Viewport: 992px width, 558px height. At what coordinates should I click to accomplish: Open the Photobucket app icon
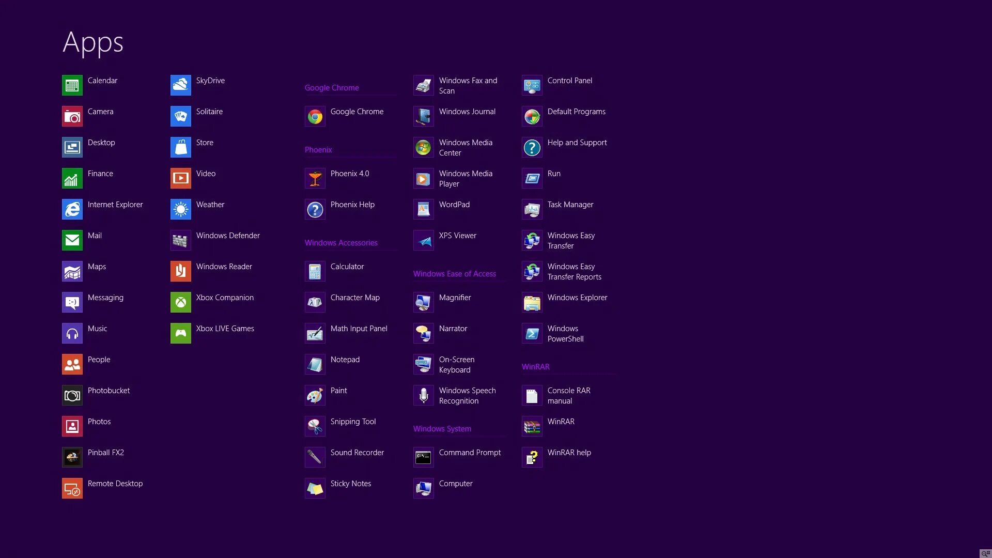click(72, 395)
